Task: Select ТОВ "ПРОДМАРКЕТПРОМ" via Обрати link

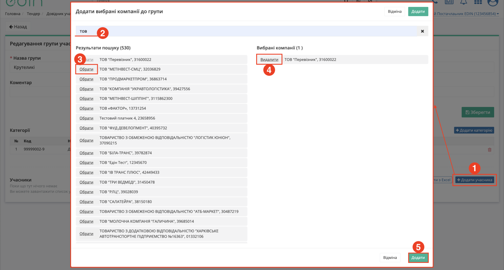Action: tap(86, 79)
